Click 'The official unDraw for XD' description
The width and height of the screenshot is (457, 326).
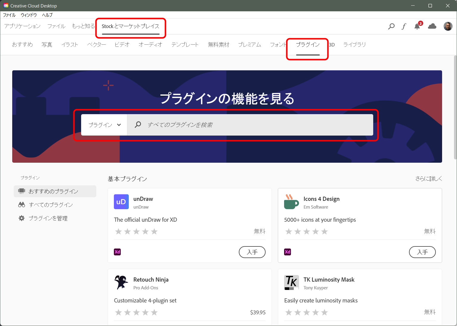(x=145, y=220)
